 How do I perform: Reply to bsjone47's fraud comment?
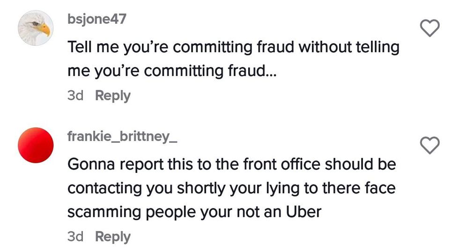(112, 96)
